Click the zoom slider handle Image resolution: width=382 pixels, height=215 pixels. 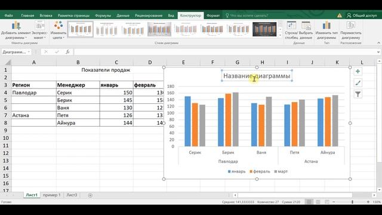(352, 202)
